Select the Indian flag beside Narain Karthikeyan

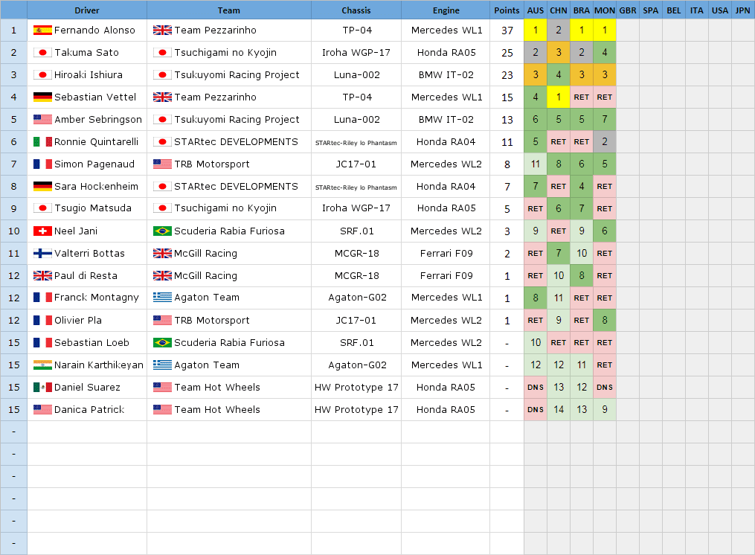[42, 365]
